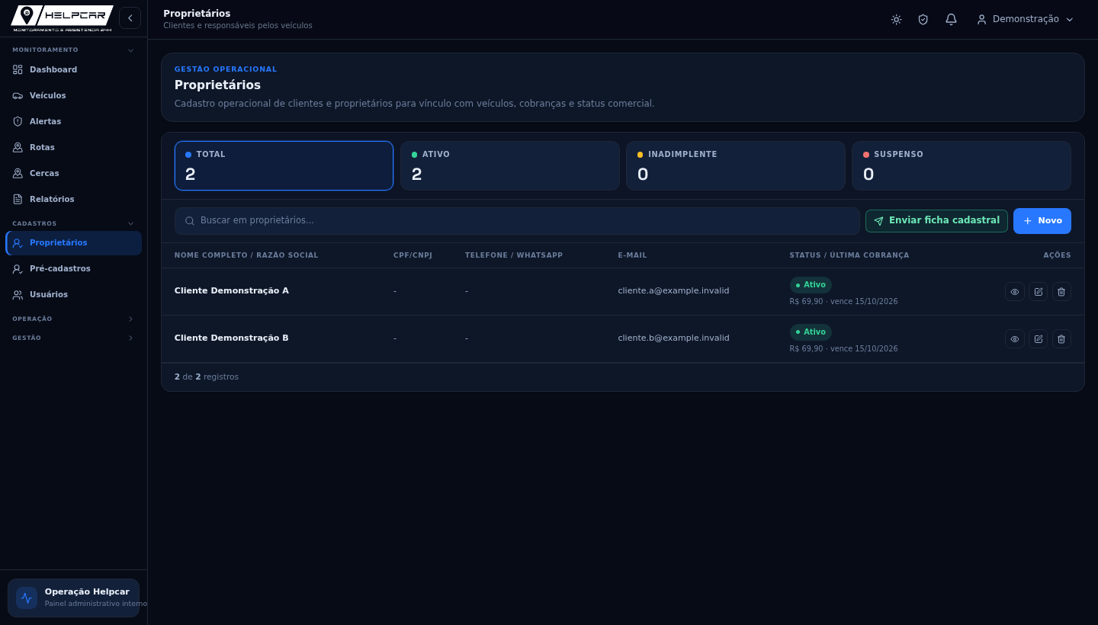
Task: Open Relatórios in the sidebar
Action: (73, 199)
